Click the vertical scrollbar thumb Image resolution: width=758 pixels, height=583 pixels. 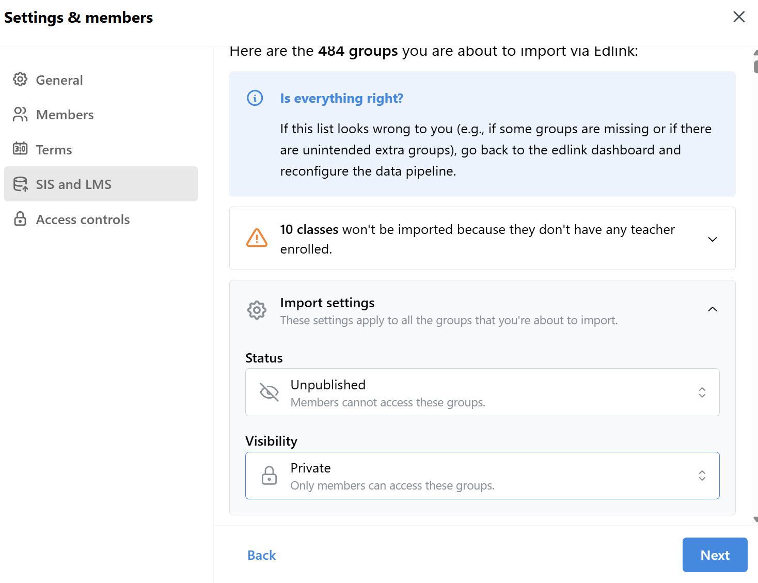point(755,67)
